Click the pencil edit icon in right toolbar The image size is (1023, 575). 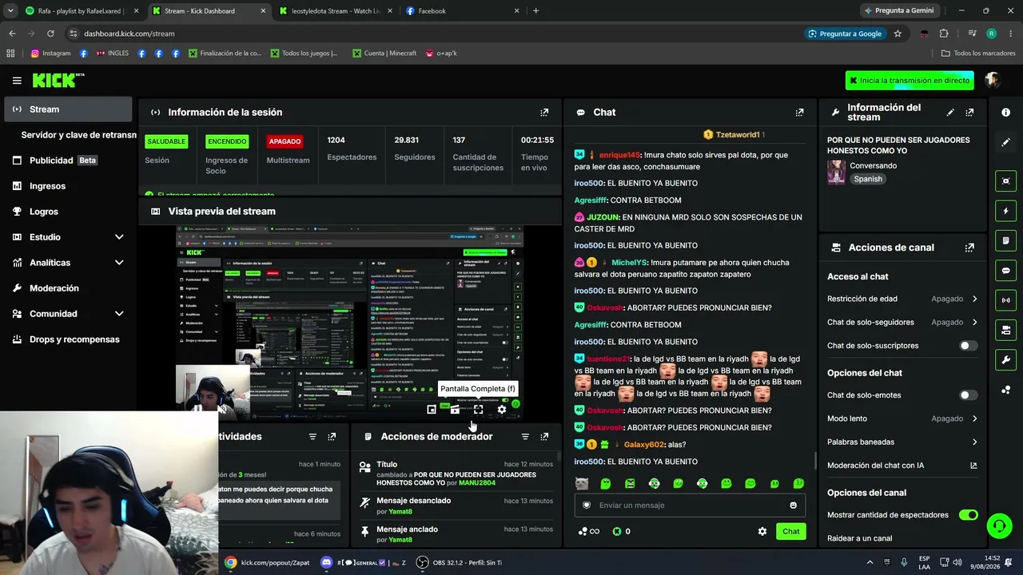tap(1005, 142)
